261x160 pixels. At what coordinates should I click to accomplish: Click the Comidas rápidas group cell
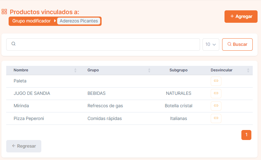coord(105,119)
